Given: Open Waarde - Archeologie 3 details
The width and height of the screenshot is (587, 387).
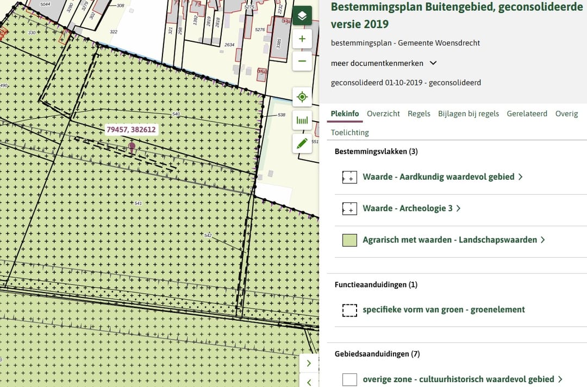Looking at the screenshot, I should coord(411,208).
